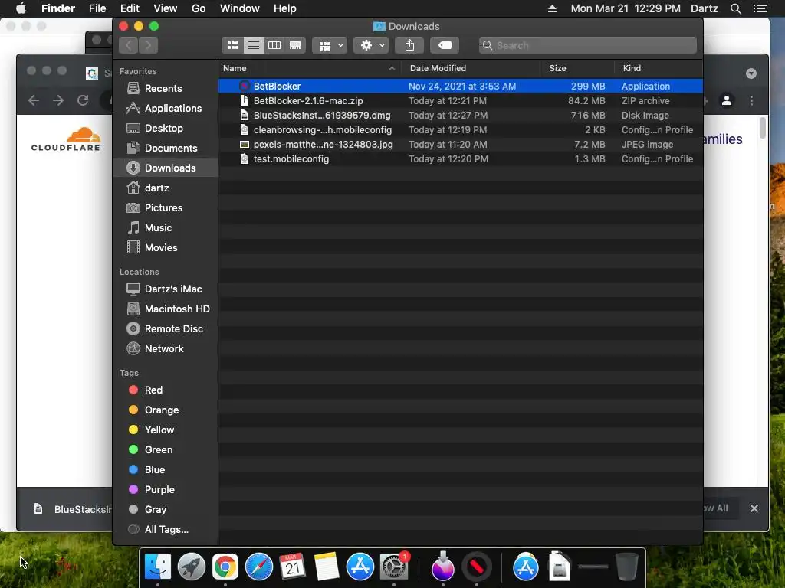Show All Tags in sidebar
Viewport: 785px width, 588px height.
coord(166,530)
